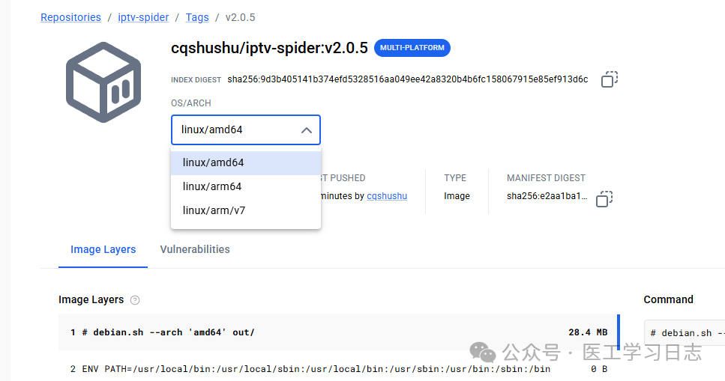The image size is (725, 381).
Task: Copy the manifest digest value
Action: [604, 199]
